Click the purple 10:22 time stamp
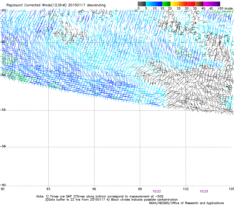Screen dimensions: 234x205 coord(157,191)
